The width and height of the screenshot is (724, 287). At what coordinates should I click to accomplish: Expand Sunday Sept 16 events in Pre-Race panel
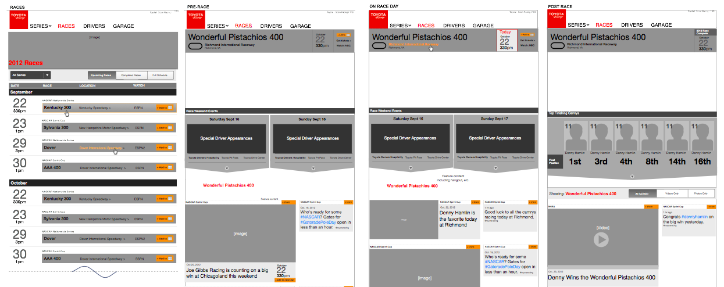click(313, 168)
